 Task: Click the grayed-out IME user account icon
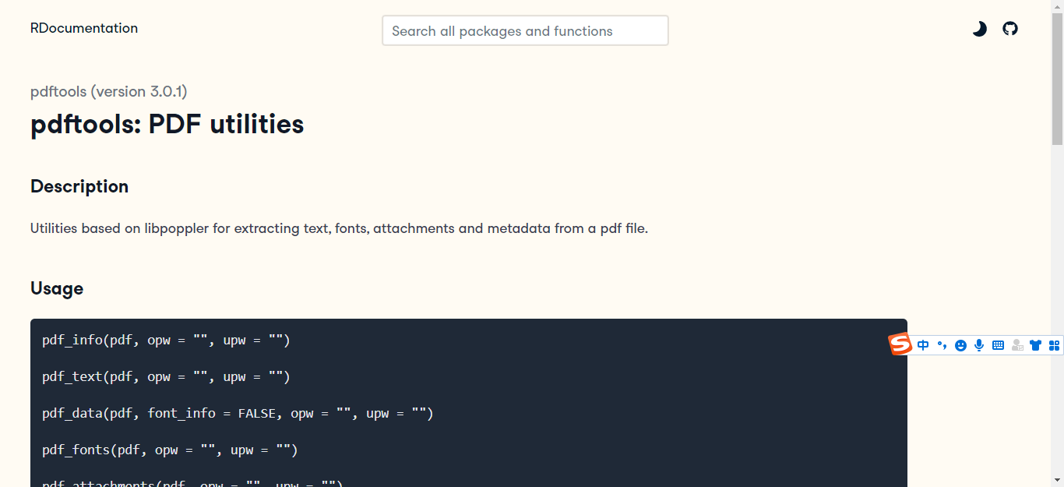click(1017, 345)
